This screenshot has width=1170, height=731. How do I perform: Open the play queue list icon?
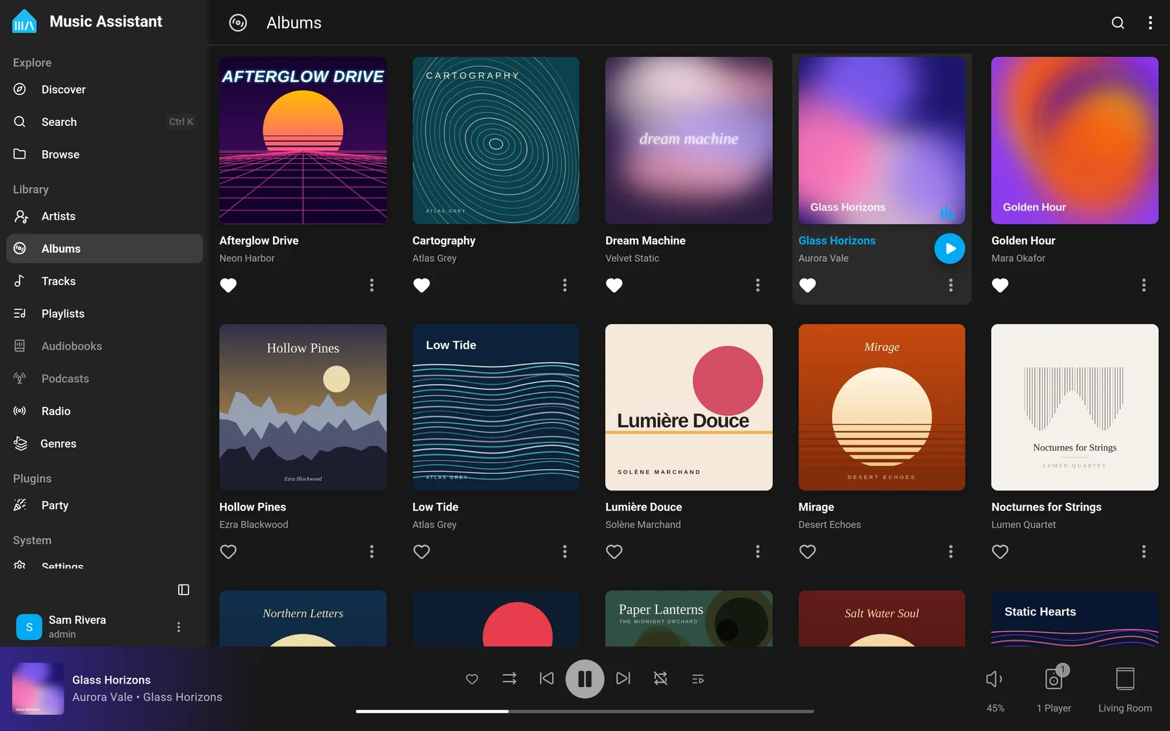(x=697, y=679)
